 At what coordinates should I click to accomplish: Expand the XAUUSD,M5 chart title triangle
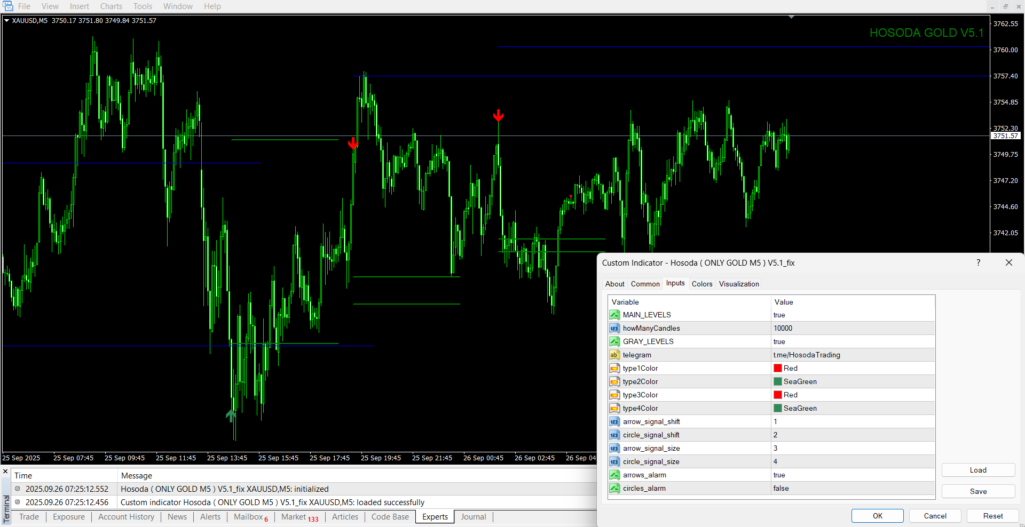pyautogui.click(x=7, y=21)
